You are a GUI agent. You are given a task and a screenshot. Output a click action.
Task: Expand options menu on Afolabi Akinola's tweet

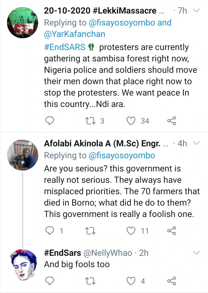[x=196, y=143]
